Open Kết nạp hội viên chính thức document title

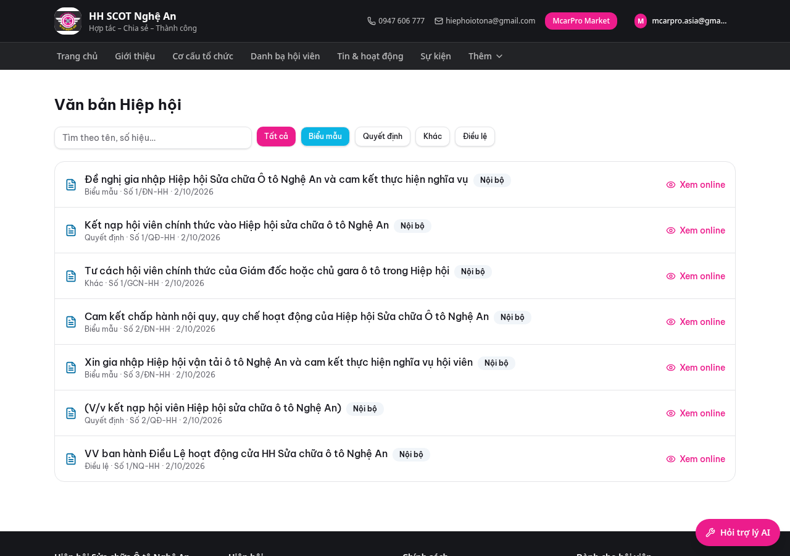(236, 225)
